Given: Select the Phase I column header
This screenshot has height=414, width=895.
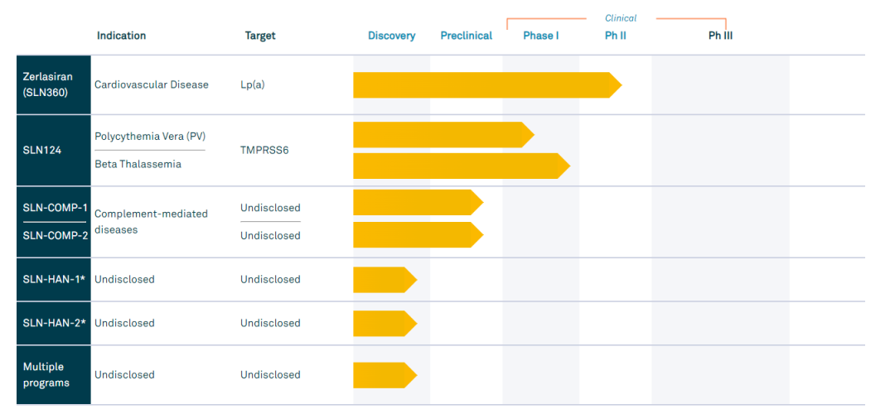Looking at the screenshot, I should click(541, 36).
